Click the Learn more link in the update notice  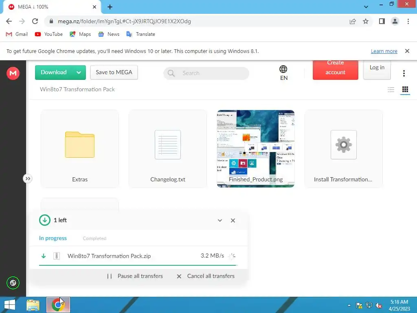384,51
